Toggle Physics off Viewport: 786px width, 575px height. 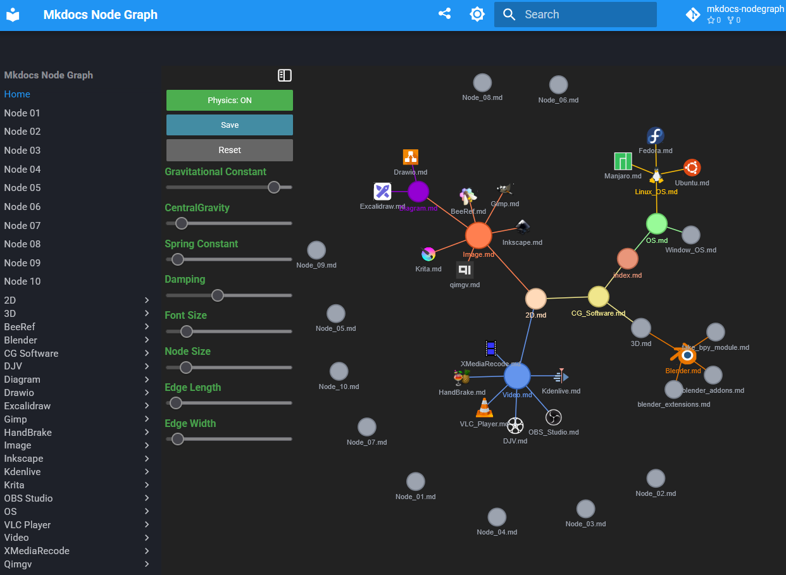coord(229,100)
